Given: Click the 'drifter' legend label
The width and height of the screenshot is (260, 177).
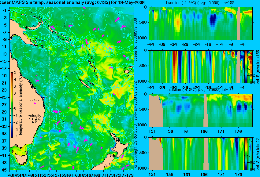Looking at the screenshot, I should [x=34, y=101].
